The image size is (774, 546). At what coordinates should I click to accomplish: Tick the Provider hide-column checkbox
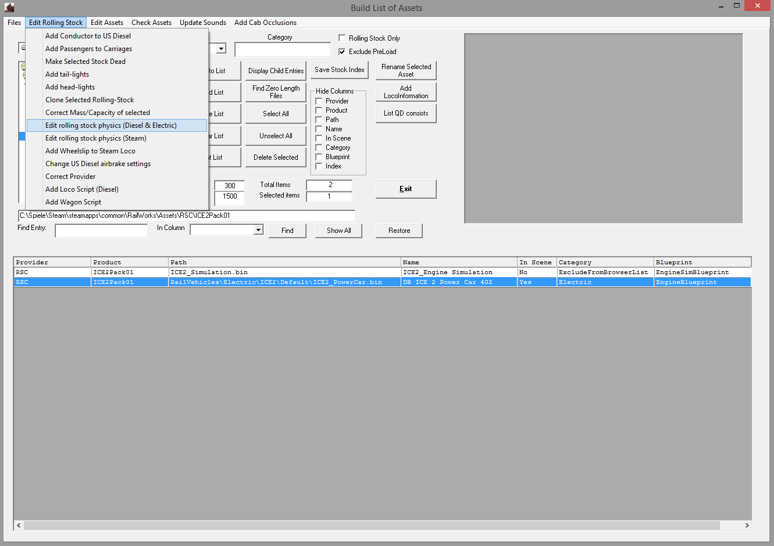click(319, 101)
